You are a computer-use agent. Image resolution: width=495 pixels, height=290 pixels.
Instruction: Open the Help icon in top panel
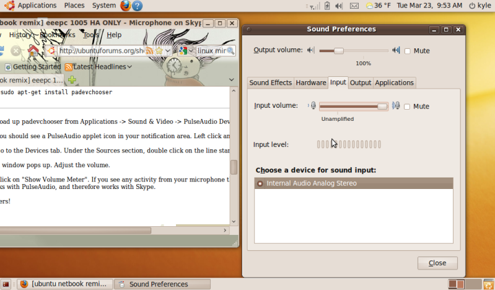pyautogui.click(x=138, y=6)
